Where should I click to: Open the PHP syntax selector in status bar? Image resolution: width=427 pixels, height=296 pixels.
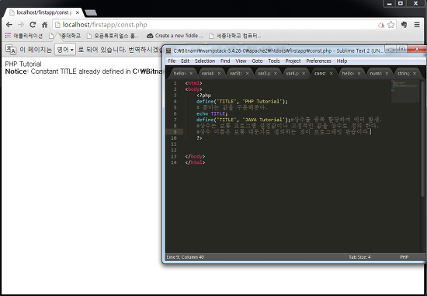coord(404,257)
